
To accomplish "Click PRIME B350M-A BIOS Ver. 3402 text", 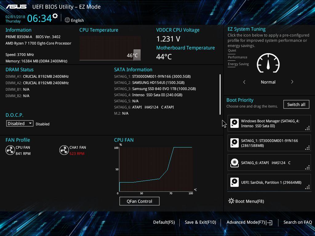I will pos(33,37).
